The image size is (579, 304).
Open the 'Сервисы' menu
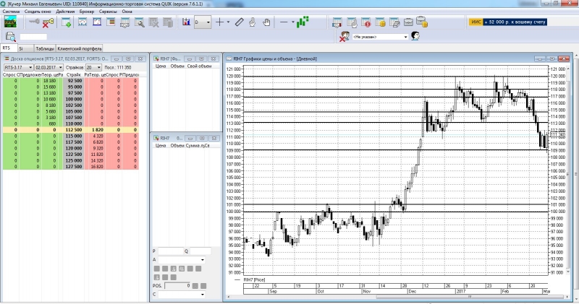(108, 13)
